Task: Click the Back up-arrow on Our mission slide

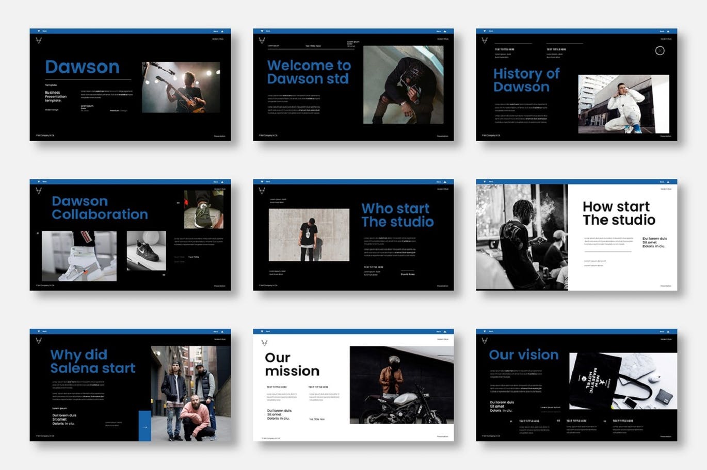Action: (x=445, y=332)
